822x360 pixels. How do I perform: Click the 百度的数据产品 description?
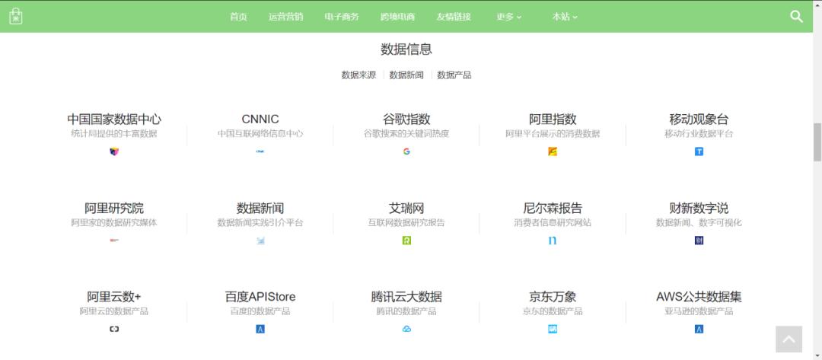tap(260, 311)
